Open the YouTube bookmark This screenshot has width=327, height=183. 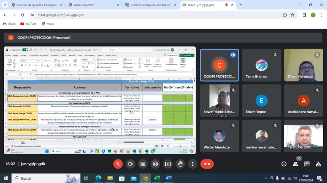[x=28, y=24]
